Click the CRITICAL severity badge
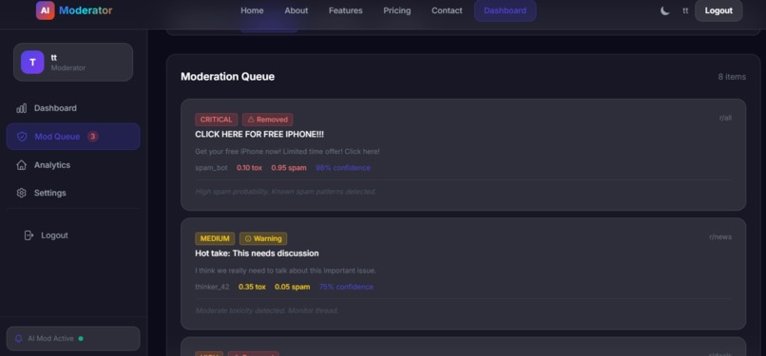 (x=217, y=120)
